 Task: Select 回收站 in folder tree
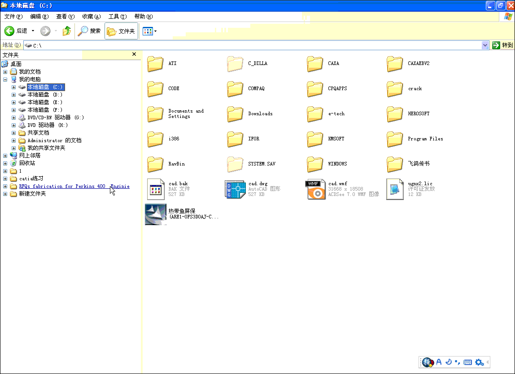point(27,163)
